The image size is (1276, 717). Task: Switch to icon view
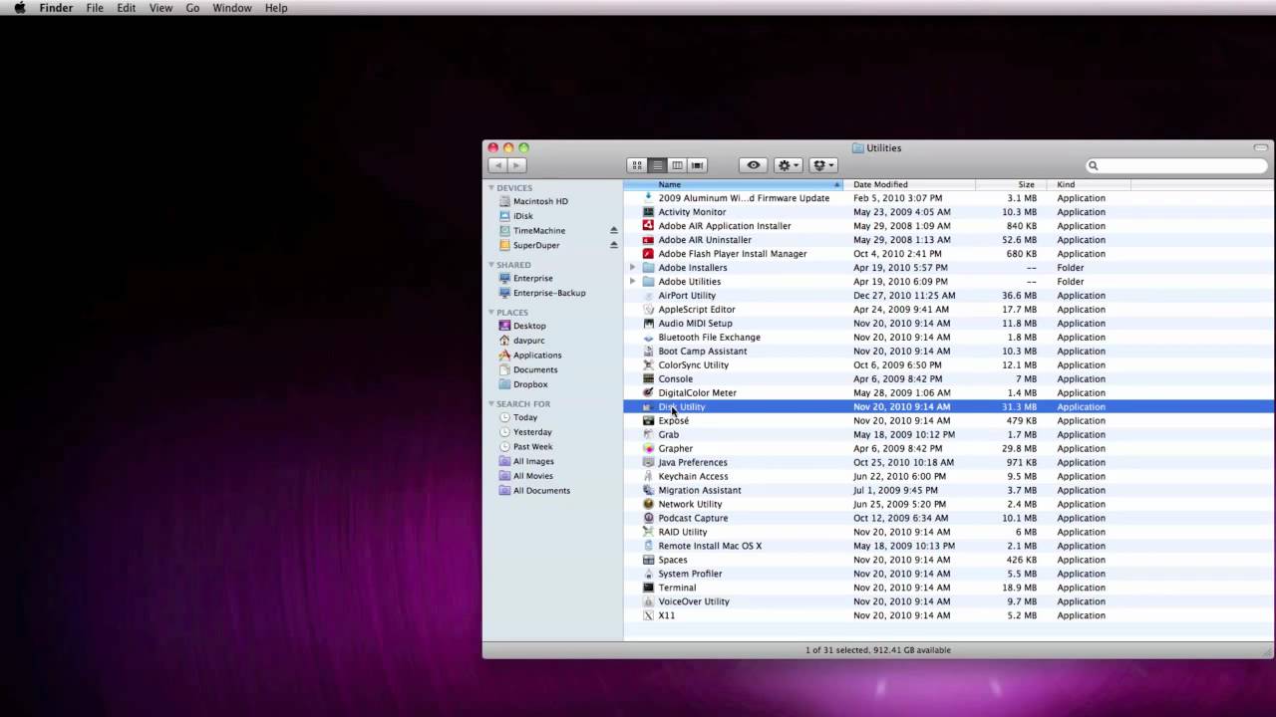coord(637,165)
